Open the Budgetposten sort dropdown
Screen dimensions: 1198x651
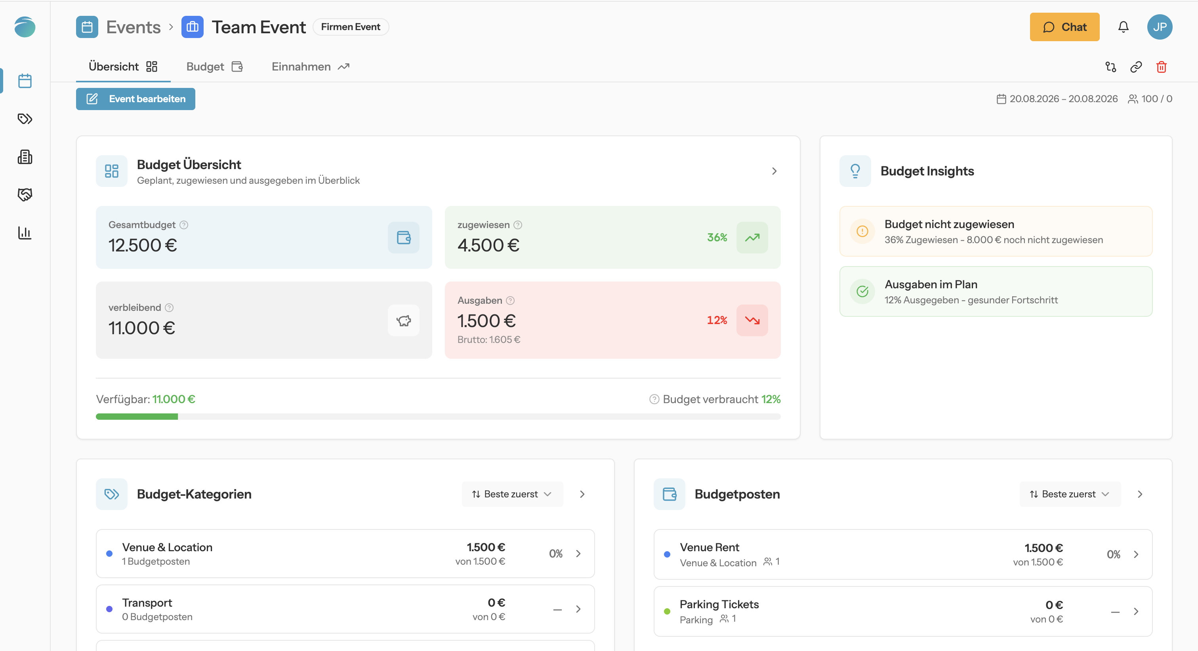coord(1070,494)
